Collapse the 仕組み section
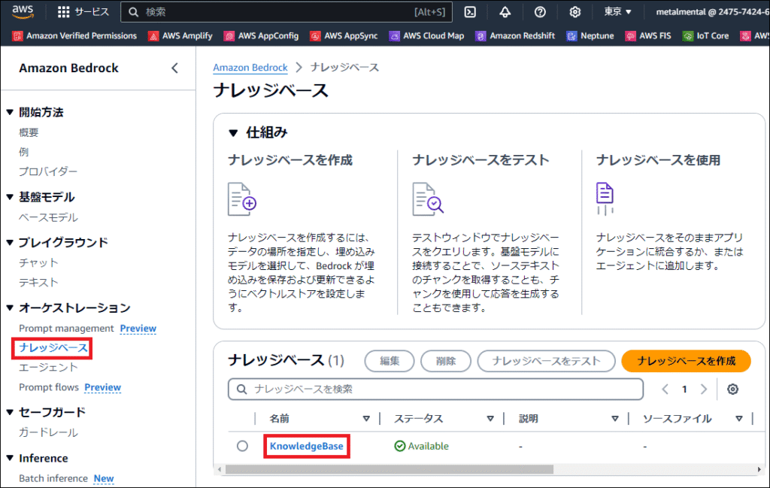 tap(233, 133)
